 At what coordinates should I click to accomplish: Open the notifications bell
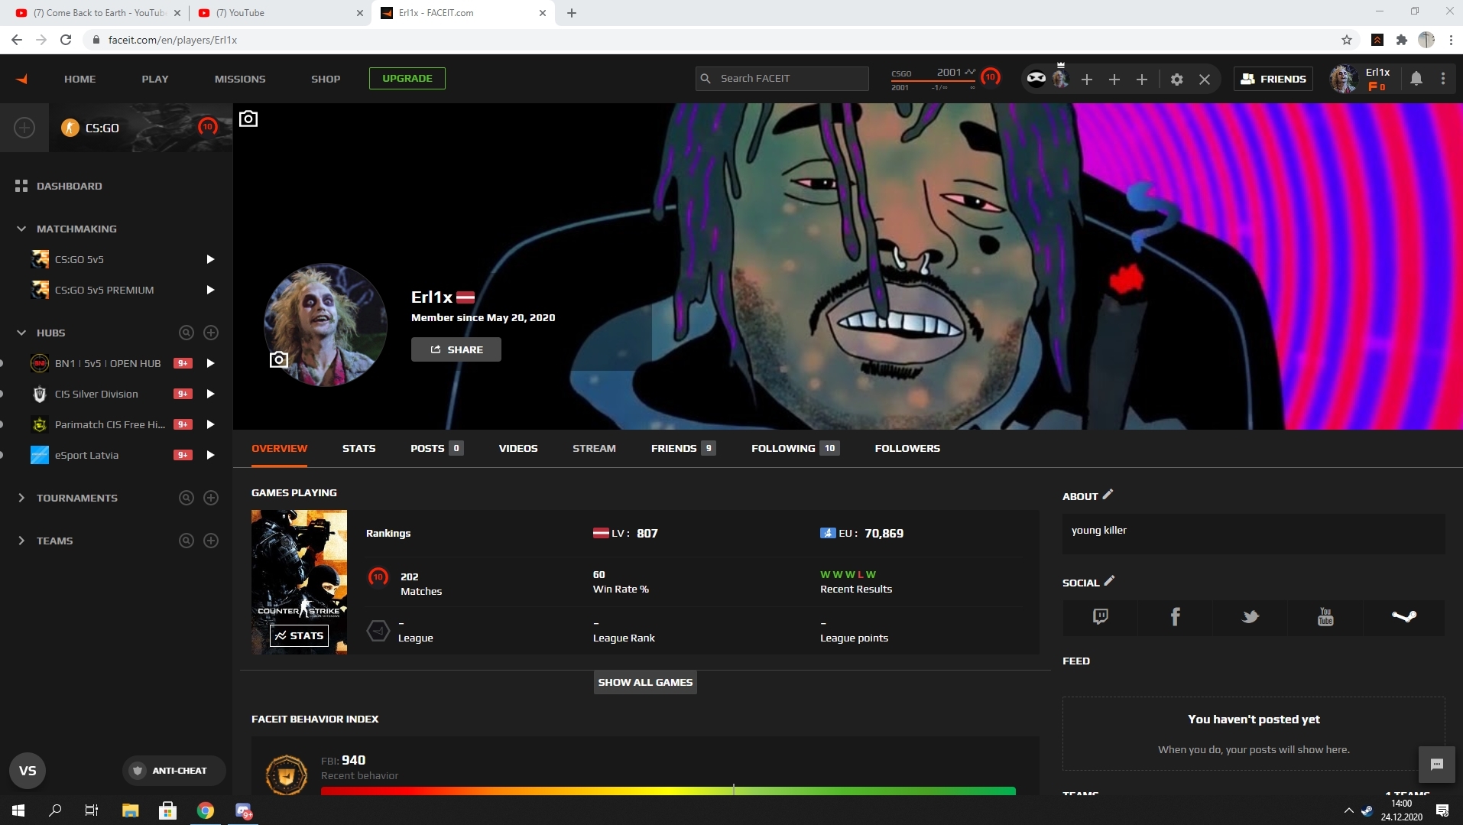pos(1416,79)
